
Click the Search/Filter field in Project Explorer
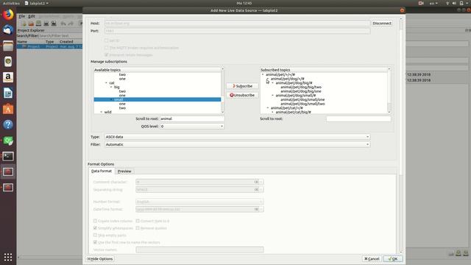[x=60, y=36]
